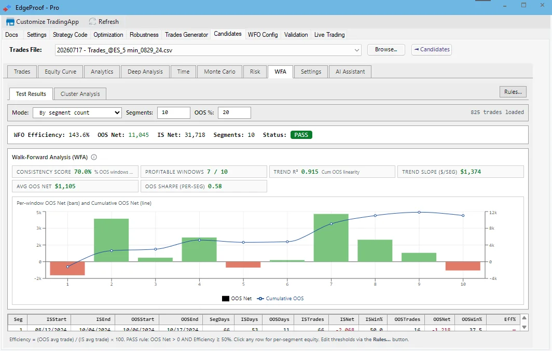Click the table scrollbar down arrow

[x=524, y=327]
